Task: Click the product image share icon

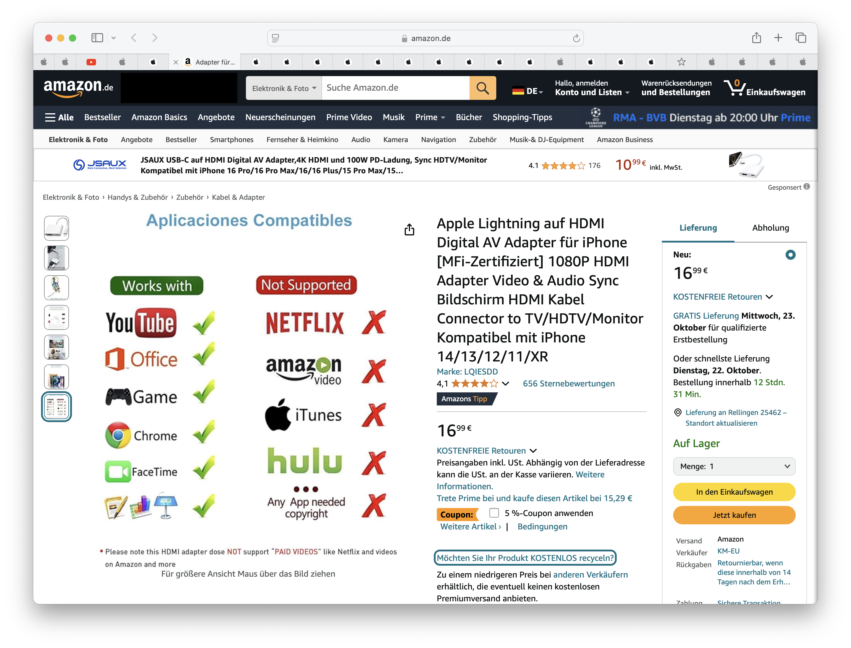Action: pyautogui.click(x=409, y=229)
